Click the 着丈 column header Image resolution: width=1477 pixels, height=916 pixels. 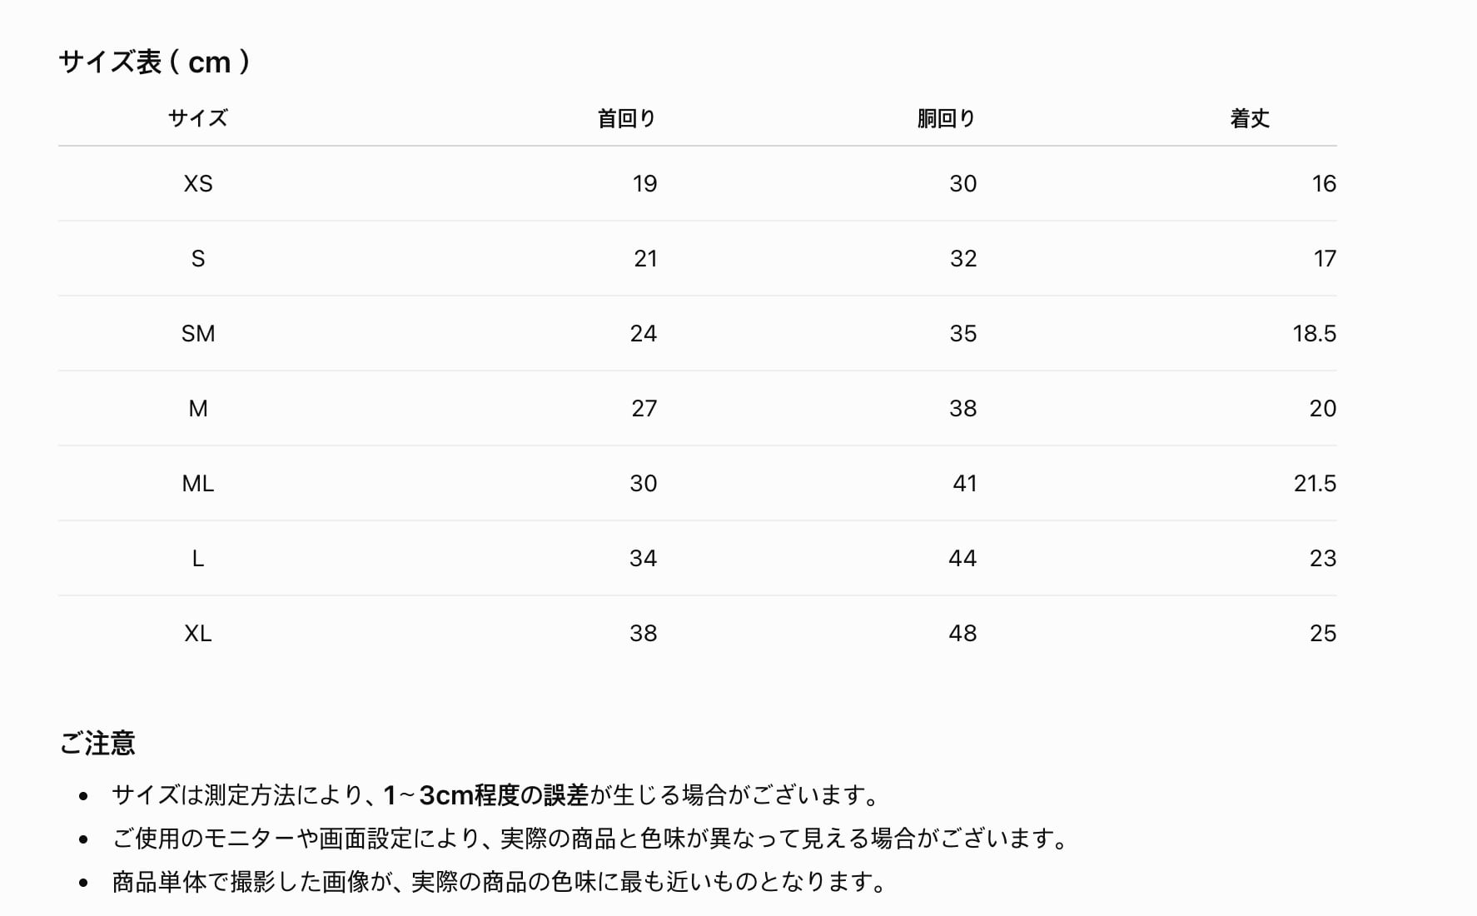click(x=1250, y=118)
